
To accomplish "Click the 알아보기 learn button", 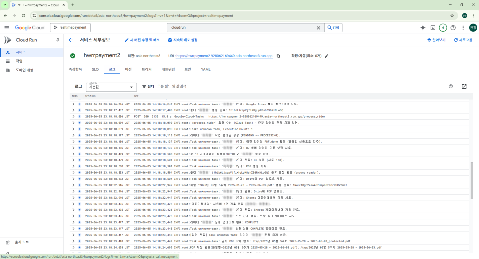I will pos(436,40).
